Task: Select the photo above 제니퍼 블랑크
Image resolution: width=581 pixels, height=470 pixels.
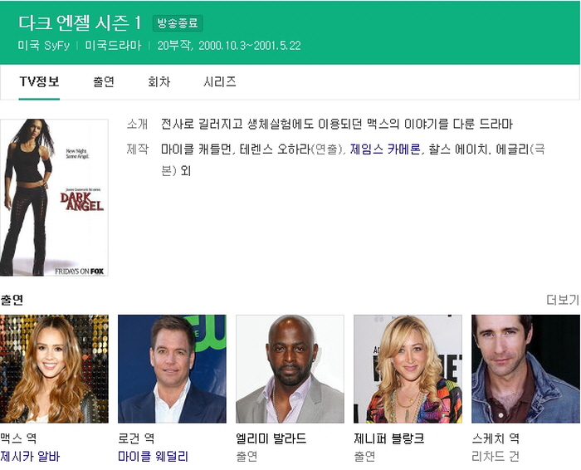Action: coord(408,369)
